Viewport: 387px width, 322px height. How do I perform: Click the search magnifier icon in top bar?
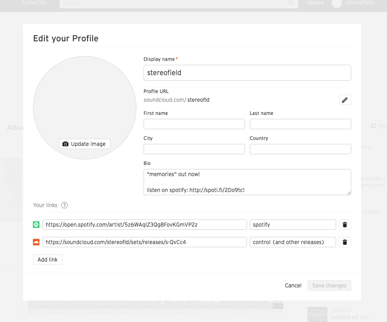(x=292, y=3)
